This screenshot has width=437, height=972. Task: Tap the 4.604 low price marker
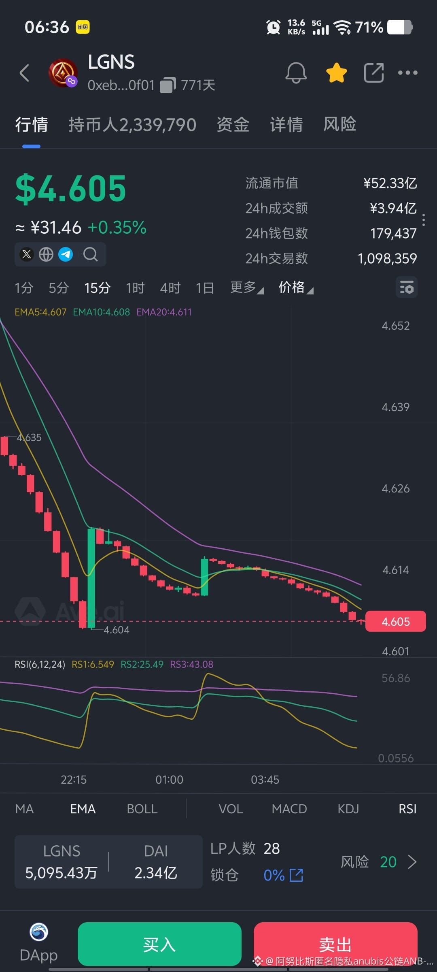(117, 630)
